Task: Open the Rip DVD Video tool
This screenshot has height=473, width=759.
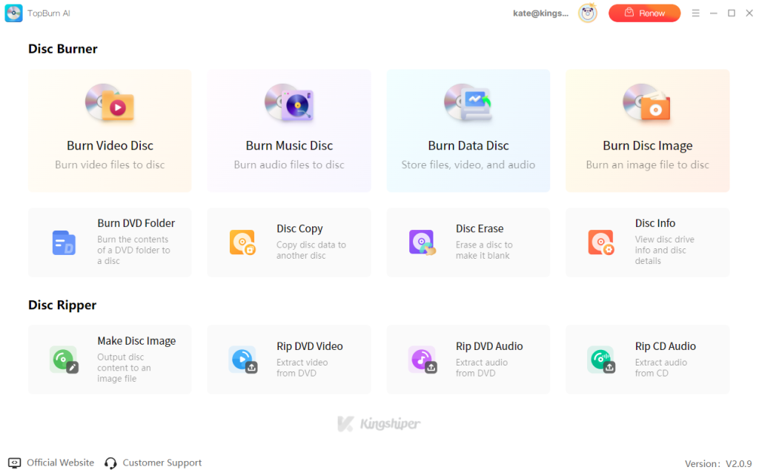Action: tap(289, 360)
